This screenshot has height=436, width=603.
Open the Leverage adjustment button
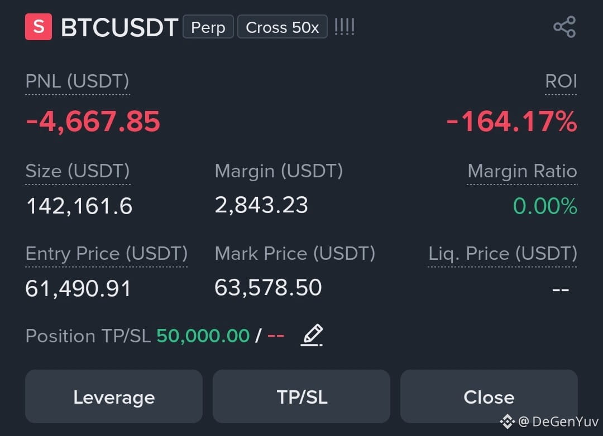click(114, 396)
